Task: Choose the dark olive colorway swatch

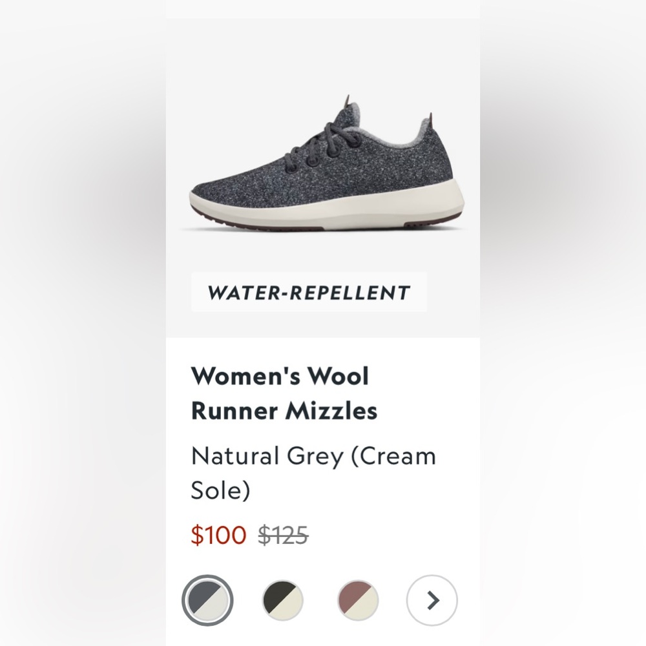Action: click(282, 599)
